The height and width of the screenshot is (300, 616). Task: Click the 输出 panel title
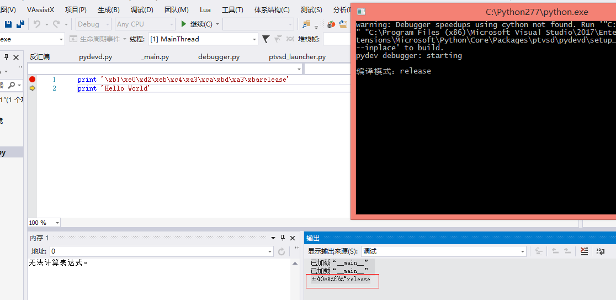[313, 238]
